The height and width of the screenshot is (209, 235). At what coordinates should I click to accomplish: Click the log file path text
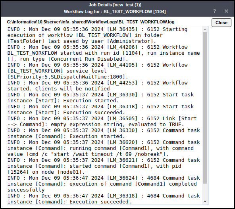coord(91,22)
